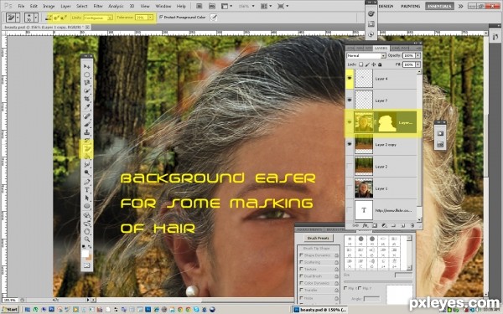The height and width of the screenshot is (314, 503).
Task: Select Brush Tip Shape option
Action: (x=316, y=249)
